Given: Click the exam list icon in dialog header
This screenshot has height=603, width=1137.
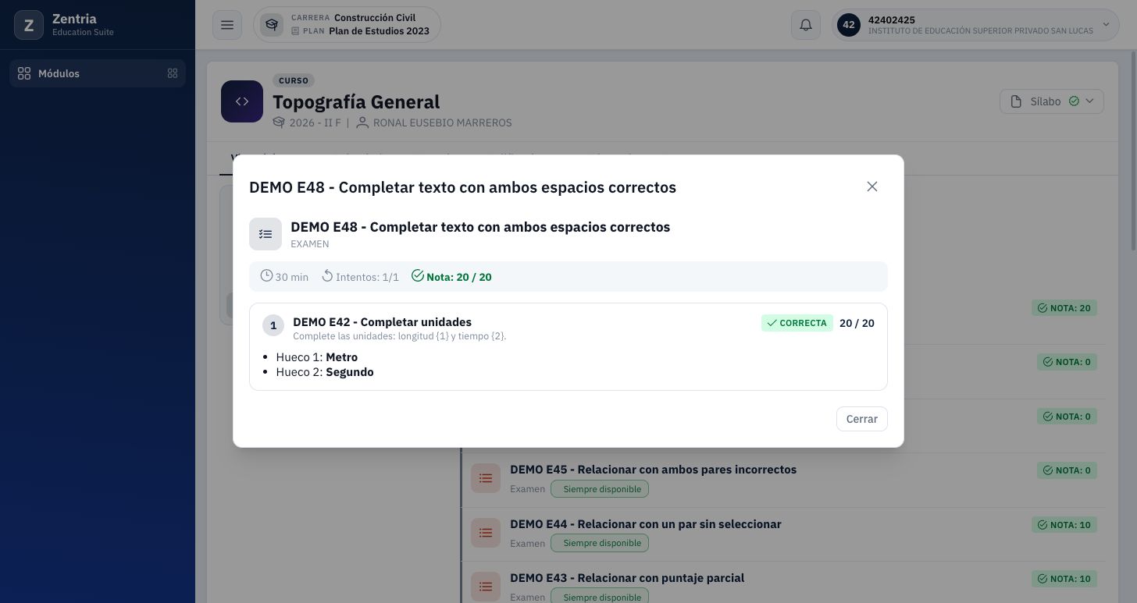Looking at the screenshot, I should pyautogui.click(x=266, y=234).
